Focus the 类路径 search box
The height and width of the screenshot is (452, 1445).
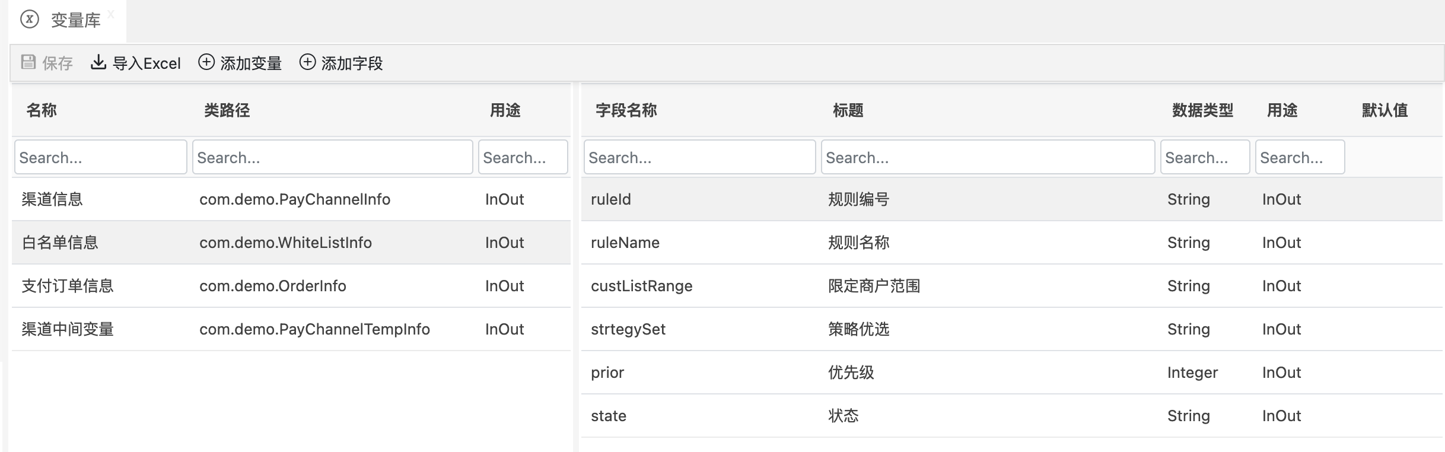click(332, 157)
